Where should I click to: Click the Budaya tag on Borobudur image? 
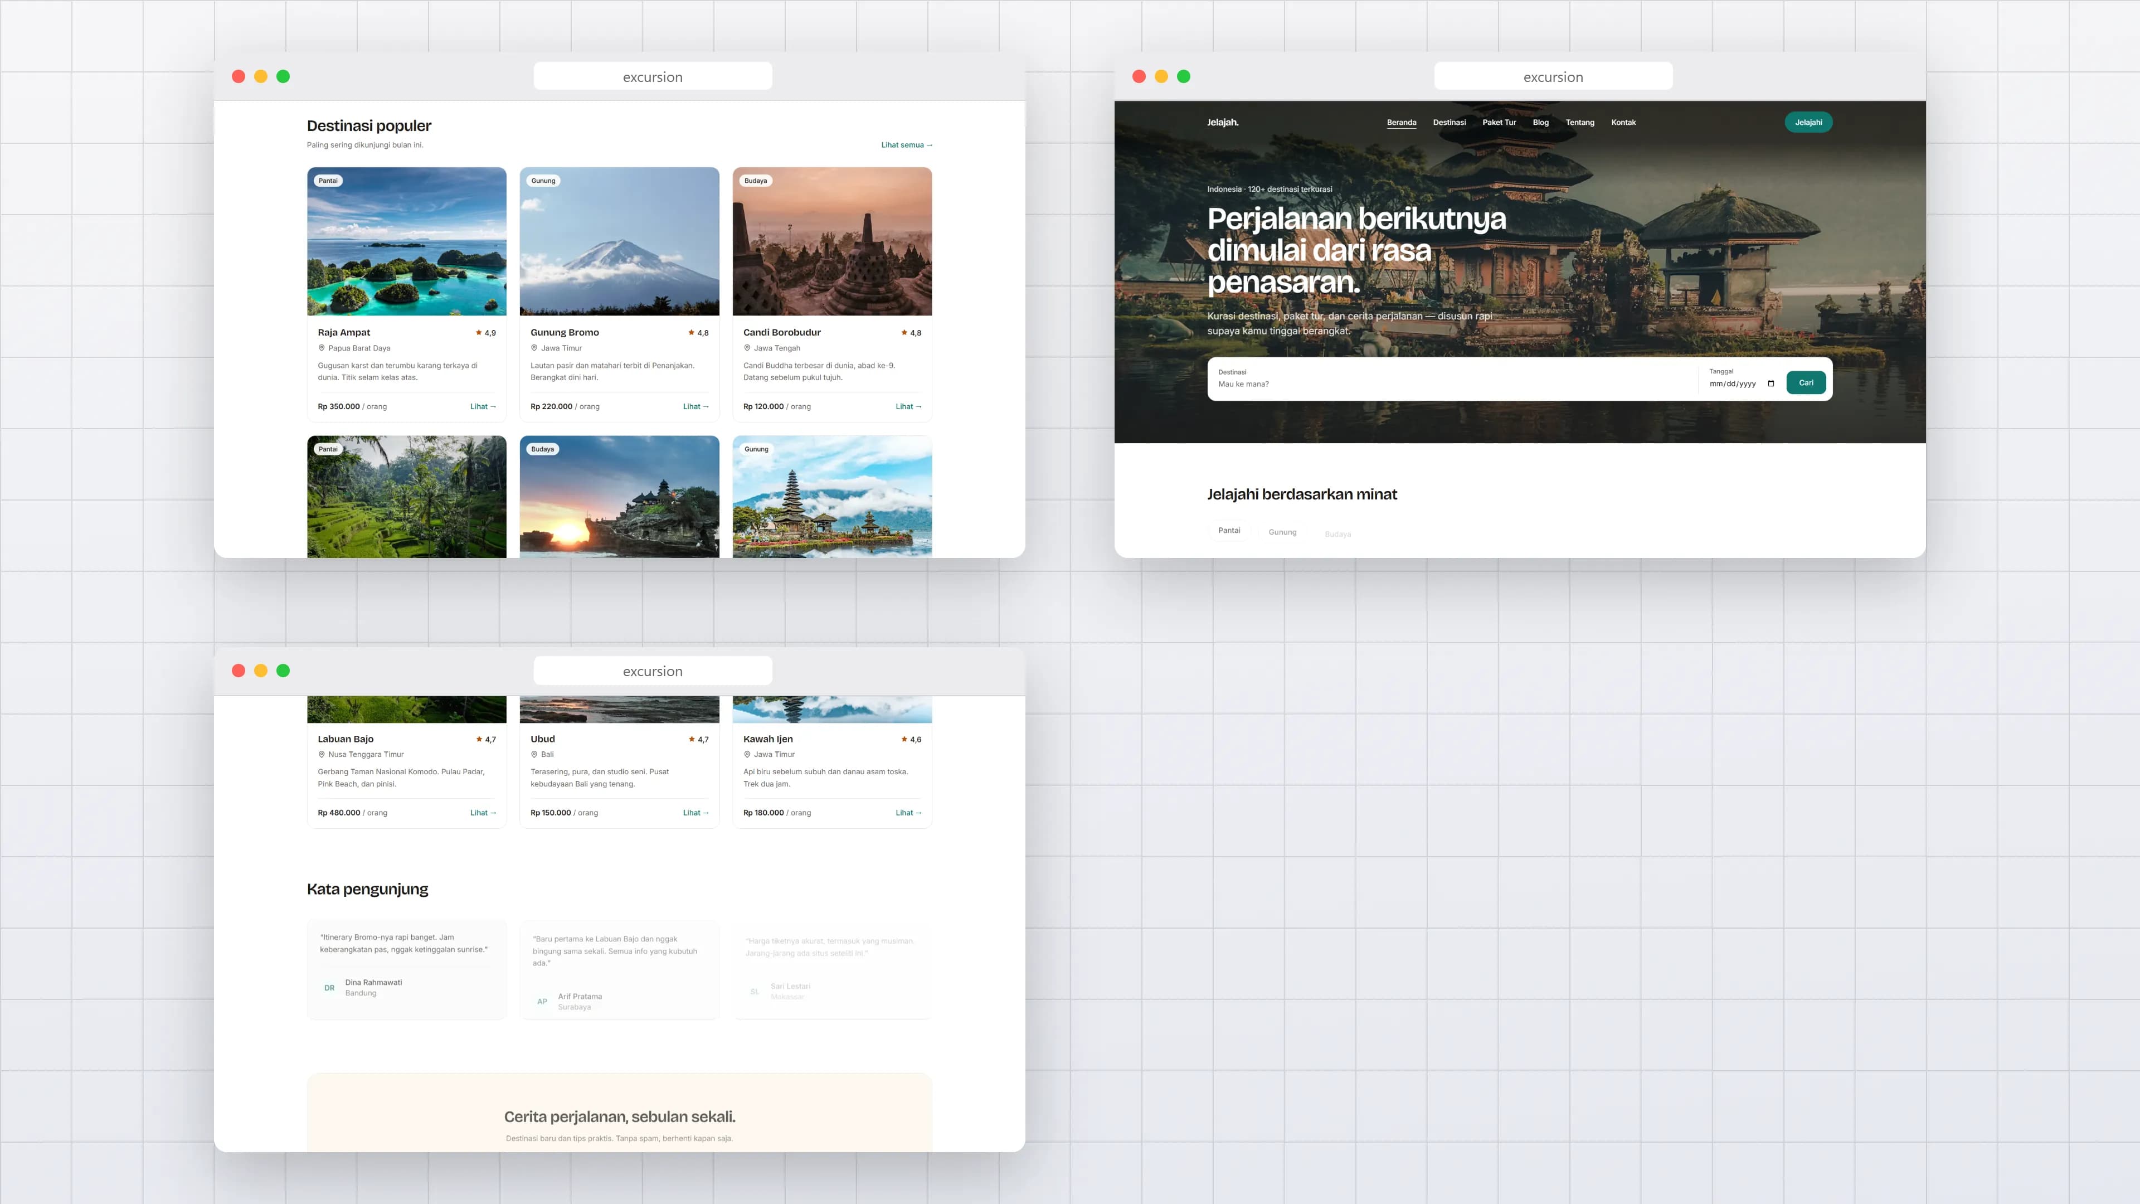tap(755, 180)
